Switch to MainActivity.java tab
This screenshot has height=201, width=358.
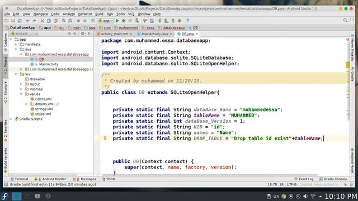pyautogui.click(x=154, y=33)
